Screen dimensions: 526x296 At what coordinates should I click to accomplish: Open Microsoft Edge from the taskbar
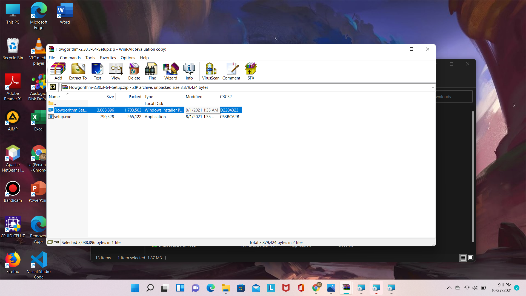[x=210, y=288]
